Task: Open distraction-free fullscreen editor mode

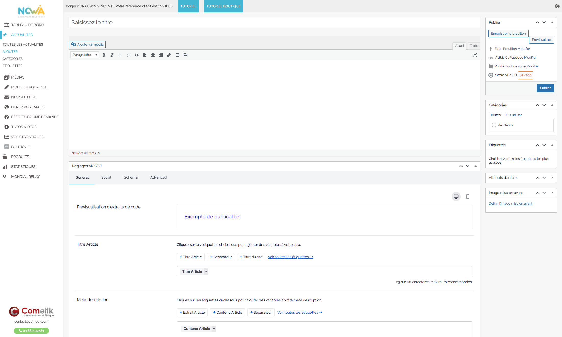Action: point(474,55)
